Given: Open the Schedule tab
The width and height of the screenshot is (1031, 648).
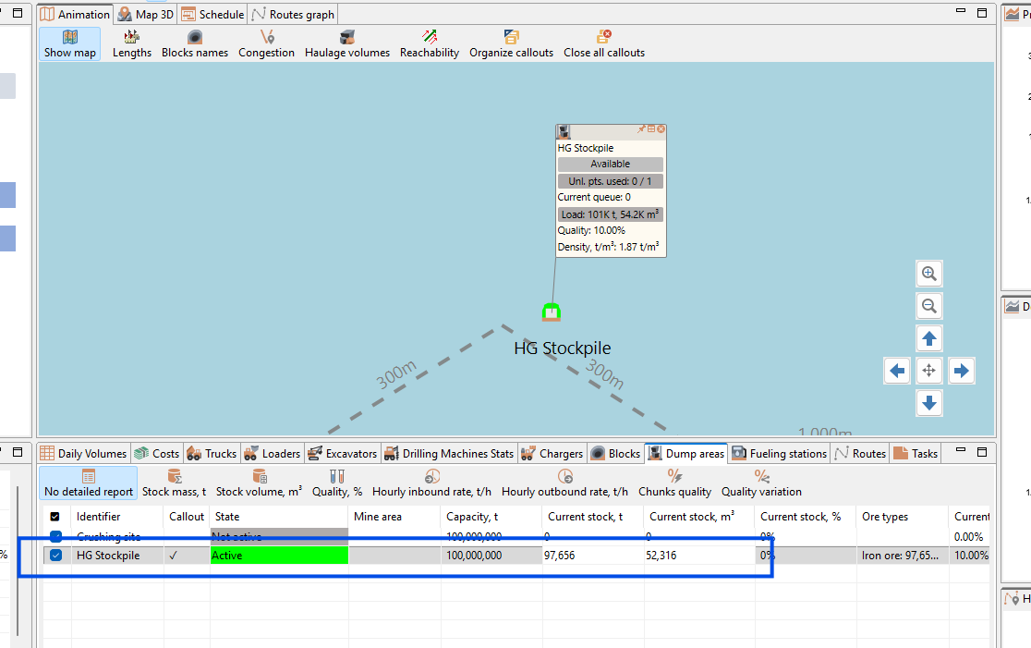Looking at the screenshot, I should pos(213,15).
